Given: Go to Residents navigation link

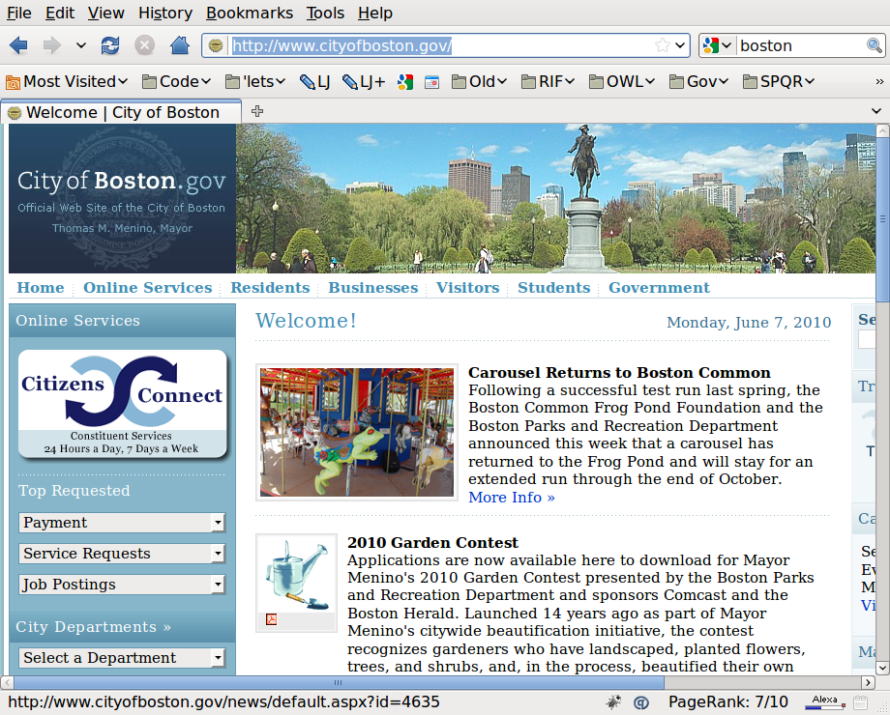Looking at the screenshot, I should point(270,288).
